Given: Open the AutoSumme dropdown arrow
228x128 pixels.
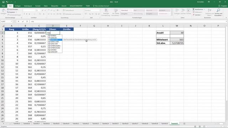Looking at the screenshot, I should point(204,10).
